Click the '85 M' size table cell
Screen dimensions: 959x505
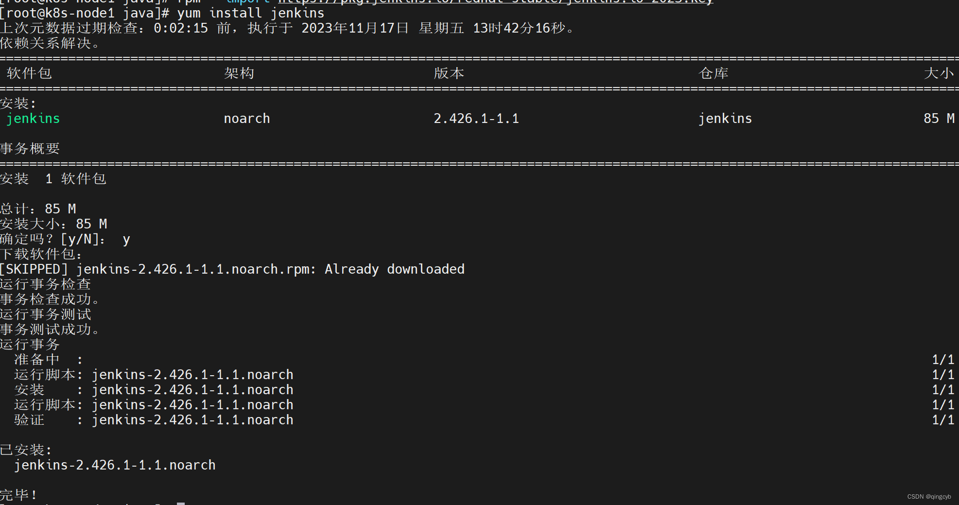pyautogui.click(x=939, y=119)
